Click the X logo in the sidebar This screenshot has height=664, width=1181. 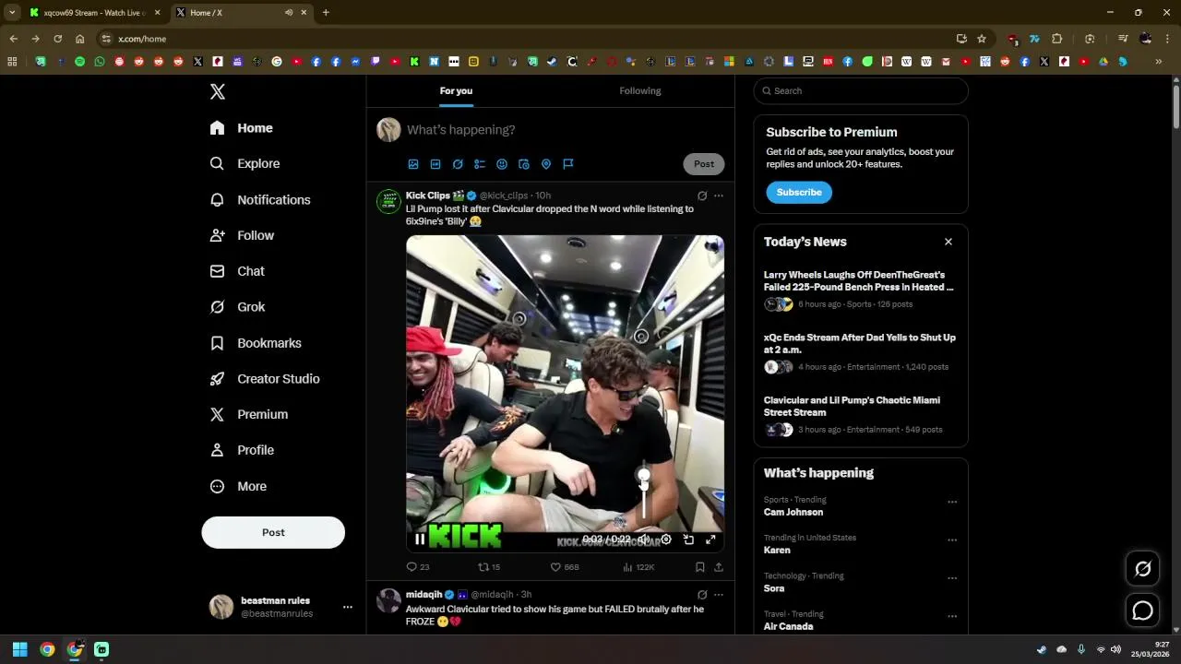pos(218,91)
